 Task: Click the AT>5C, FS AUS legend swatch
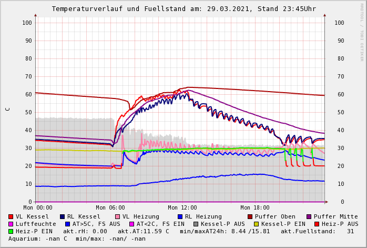click(68, 224)
